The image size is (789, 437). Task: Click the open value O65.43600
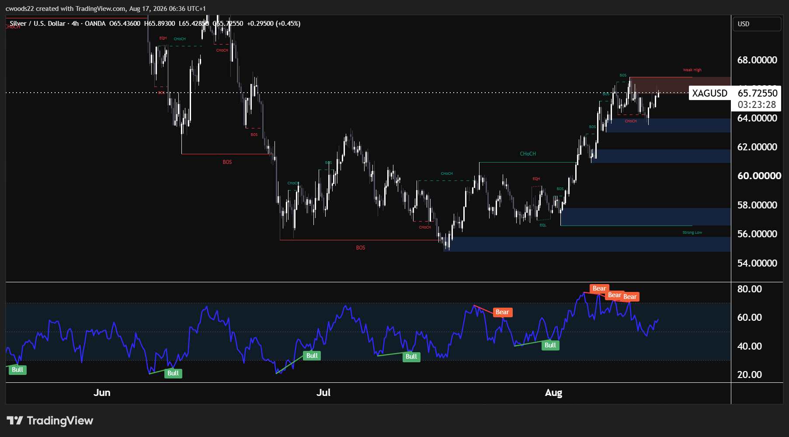[x=125, y=24]
